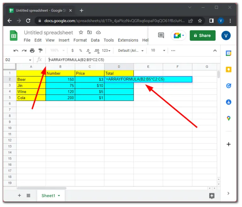The height and width of the screenshot is (207, 242).
Task: Bookmark this page with the star
Action: tap(200, 21)
